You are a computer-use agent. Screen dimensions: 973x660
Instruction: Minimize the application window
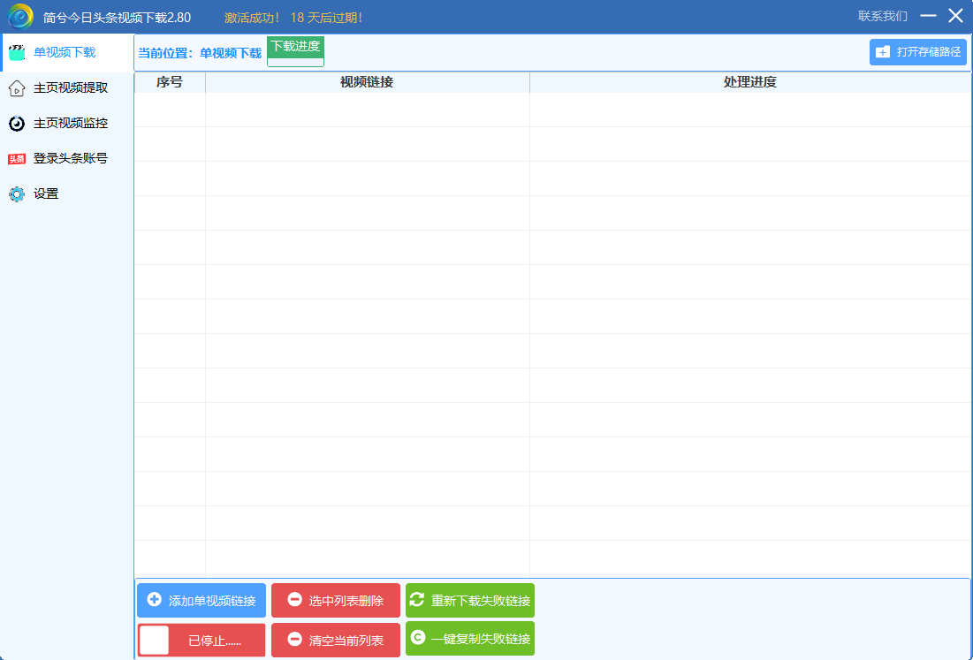click(x=928, y=16)
